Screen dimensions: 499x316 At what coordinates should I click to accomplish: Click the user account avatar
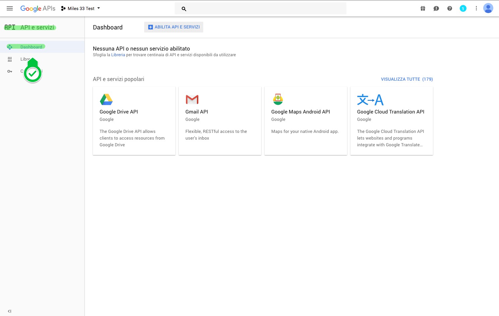coord(488,8)
